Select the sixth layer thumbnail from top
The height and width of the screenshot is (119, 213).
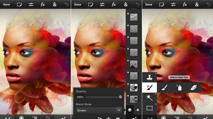[x=134, y=76]
